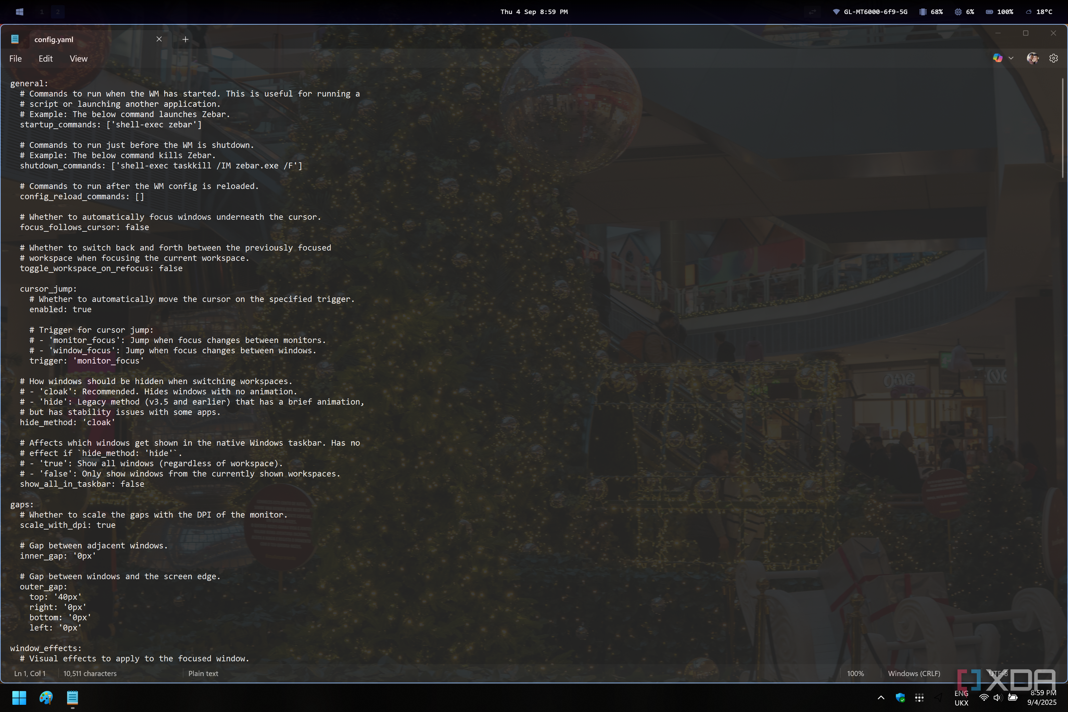Viewport: 1068px width, 712px height.
Task: Click the Windows logo in Zebar top bar
Action: tap(20, 12)
